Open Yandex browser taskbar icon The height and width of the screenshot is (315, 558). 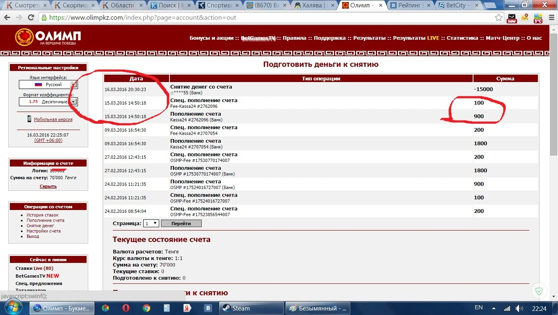[188, 308]
